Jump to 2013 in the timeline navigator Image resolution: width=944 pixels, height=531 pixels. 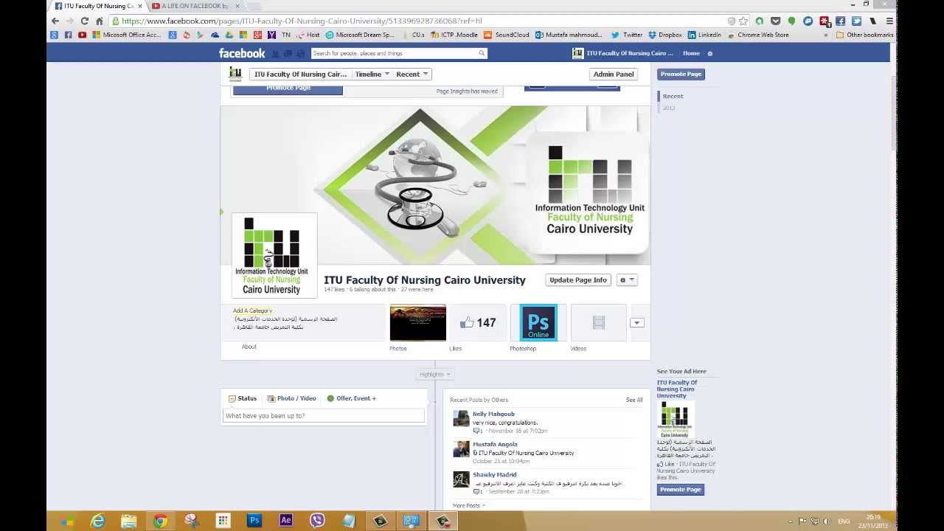(x=669, y=108)
